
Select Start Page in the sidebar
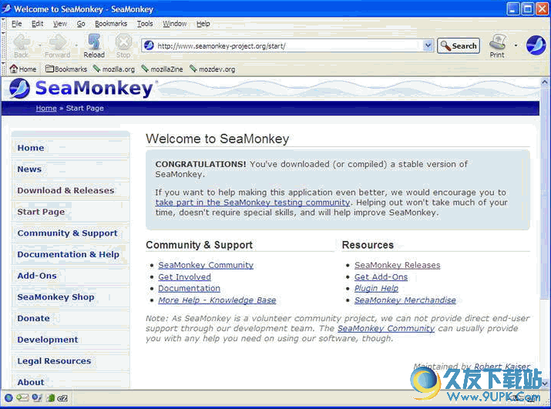tap(41, 212)
